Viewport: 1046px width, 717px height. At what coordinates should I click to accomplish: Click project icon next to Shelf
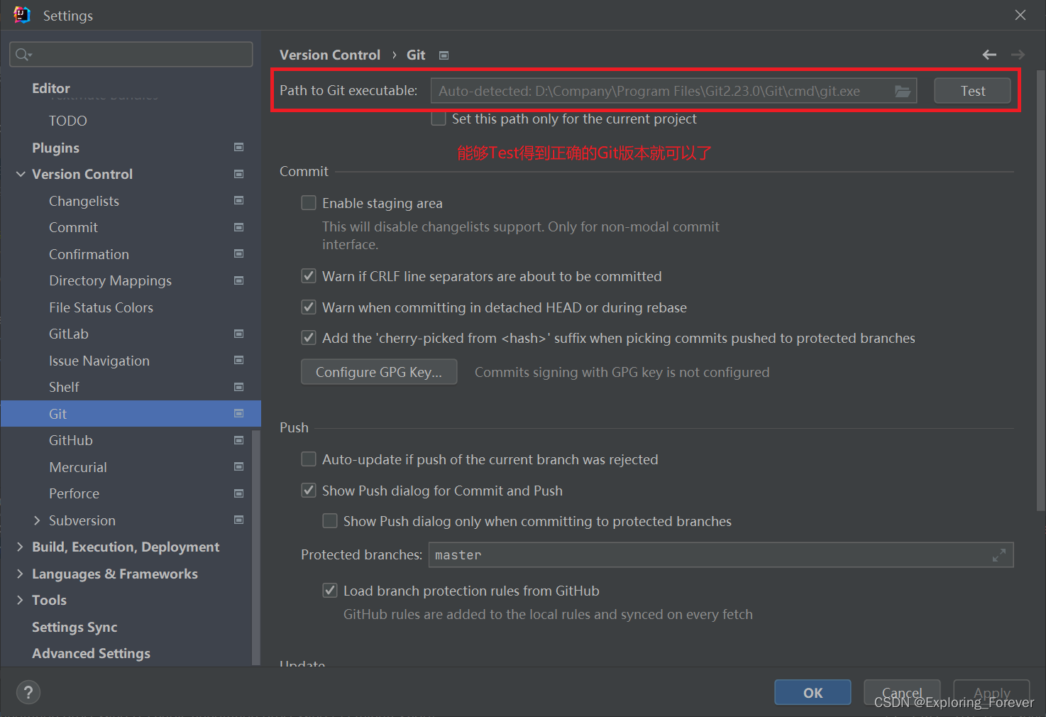[x=239, y=387]
